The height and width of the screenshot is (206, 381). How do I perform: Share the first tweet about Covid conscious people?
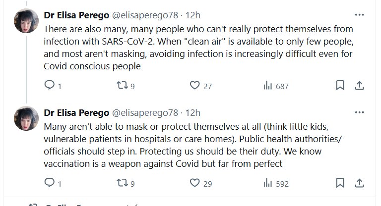point(359,86)
